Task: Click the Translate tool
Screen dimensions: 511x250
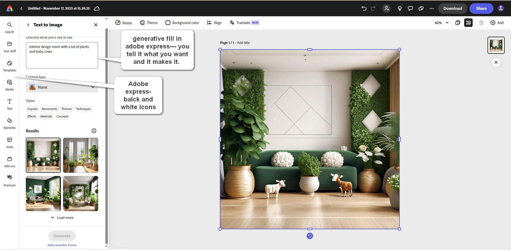Action: [244, 23]
